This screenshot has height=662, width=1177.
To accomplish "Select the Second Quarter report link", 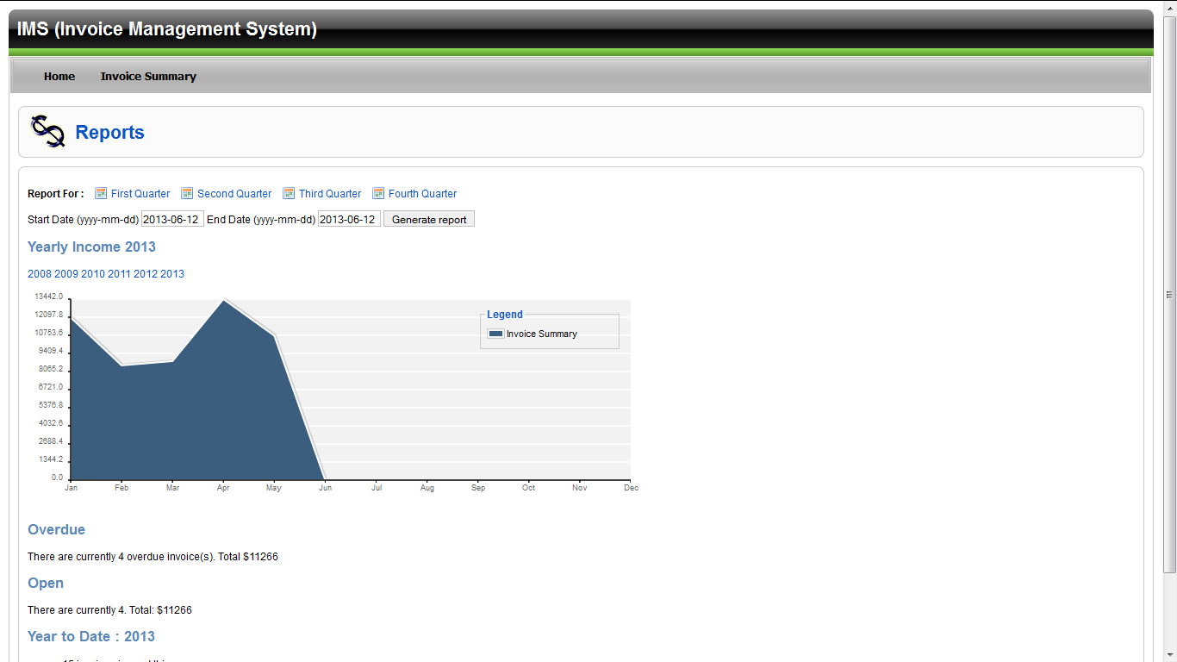I will pos(234,194).
